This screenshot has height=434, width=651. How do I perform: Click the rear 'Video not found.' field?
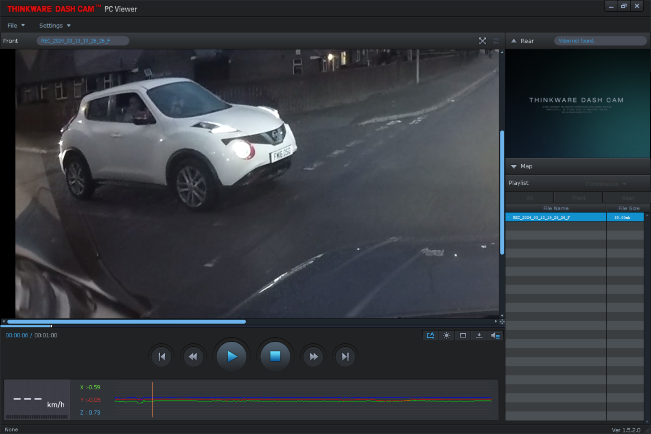(x=601, y=41)
